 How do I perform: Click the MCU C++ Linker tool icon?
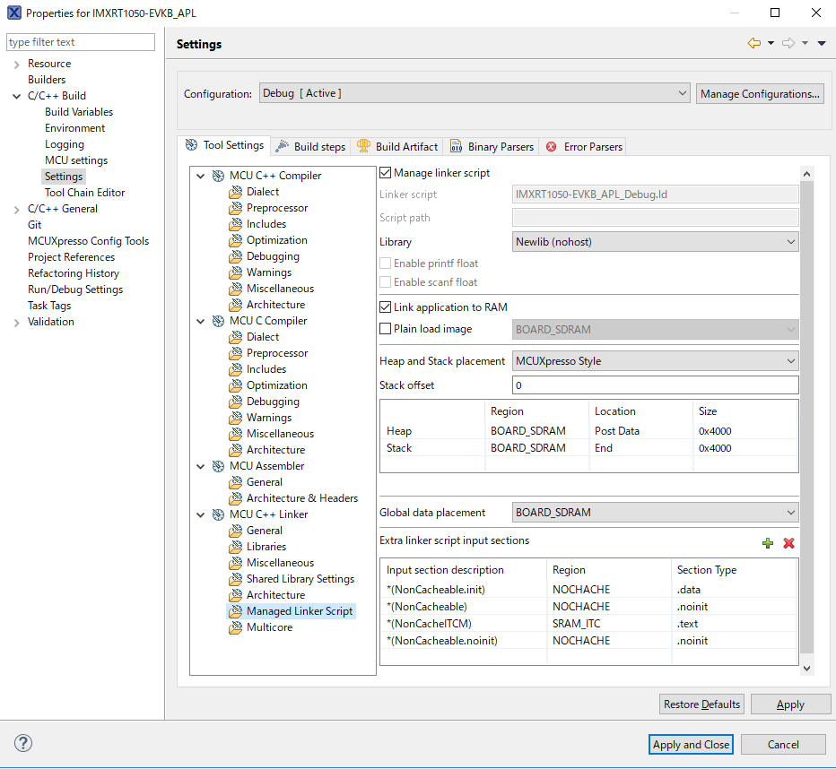coord(218,515)
